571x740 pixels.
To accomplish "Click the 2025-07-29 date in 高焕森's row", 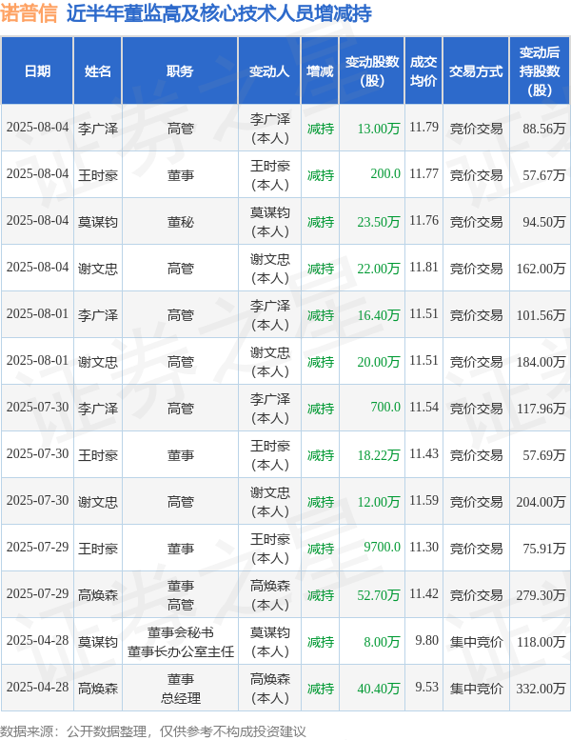I will pyautogui.click(x=37, y=593).
